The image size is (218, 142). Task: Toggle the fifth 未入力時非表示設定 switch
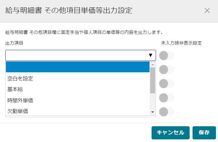coord(166,112)
